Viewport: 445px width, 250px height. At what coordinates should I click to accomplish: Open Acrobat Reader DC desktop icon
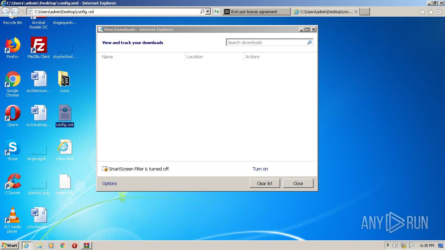point(39,23)
